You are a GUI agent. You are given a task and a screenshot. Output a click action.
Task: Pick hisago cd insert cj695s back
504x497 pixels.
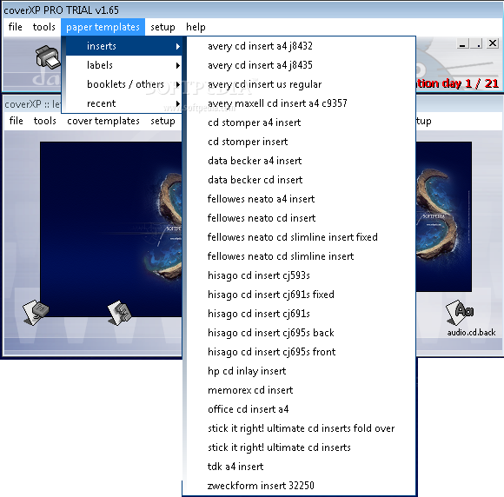[x=301, y=333]
